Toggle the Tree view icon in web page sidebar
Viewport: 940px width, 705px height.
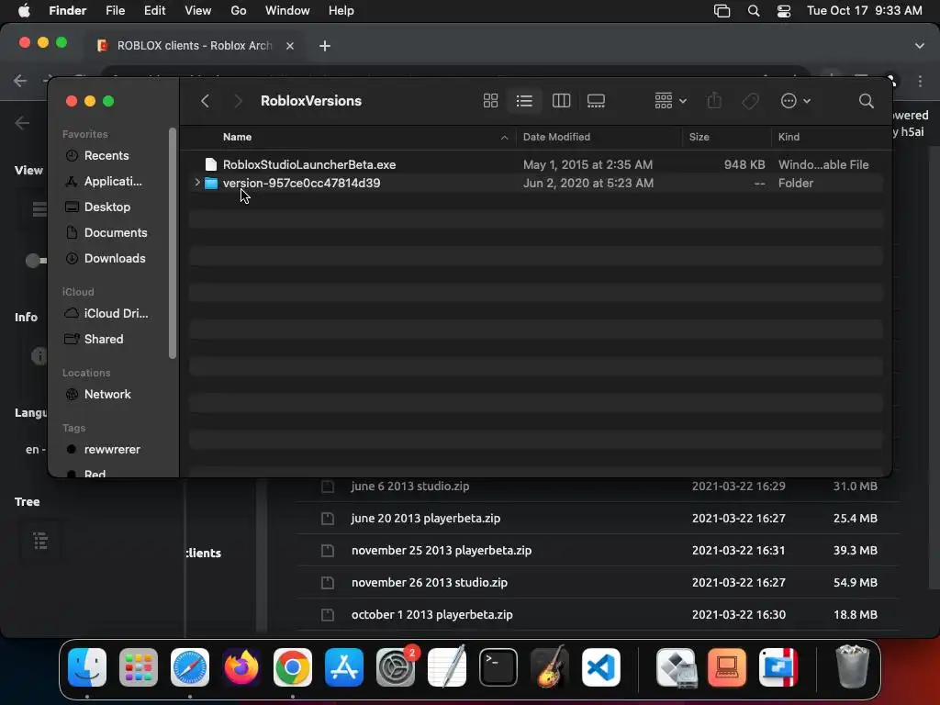tap(40, 541)
